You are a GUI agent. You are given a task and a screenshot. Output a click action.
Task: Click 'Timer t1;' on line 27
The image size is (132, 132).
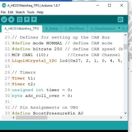click(x=24, y=78)
